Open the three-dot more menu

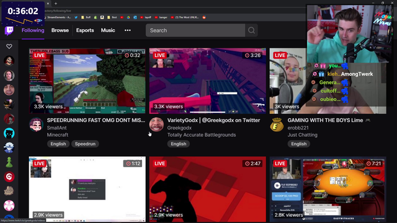tap(128, 30)
